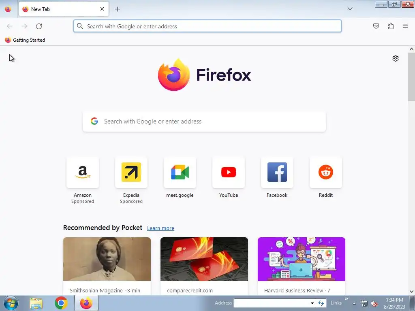The width and height of the screenshot is (415, 311).
Task: Click the Links toolbar label on taskbar
Action: [x=336, y=303]
